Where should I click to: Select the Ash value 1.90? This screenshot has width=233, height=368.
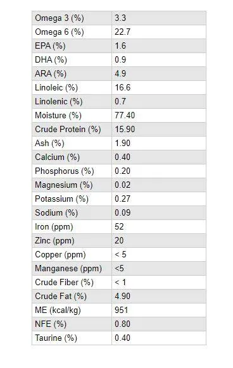click(122, 143)
